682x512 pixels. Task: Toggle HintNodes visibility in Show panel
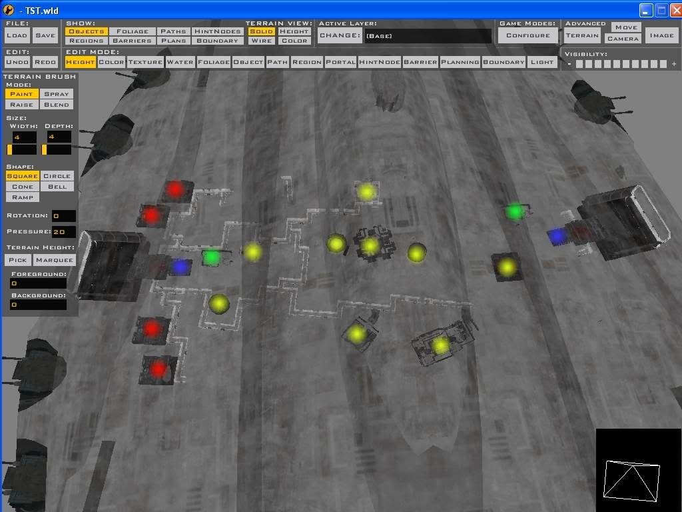(218, 31)
